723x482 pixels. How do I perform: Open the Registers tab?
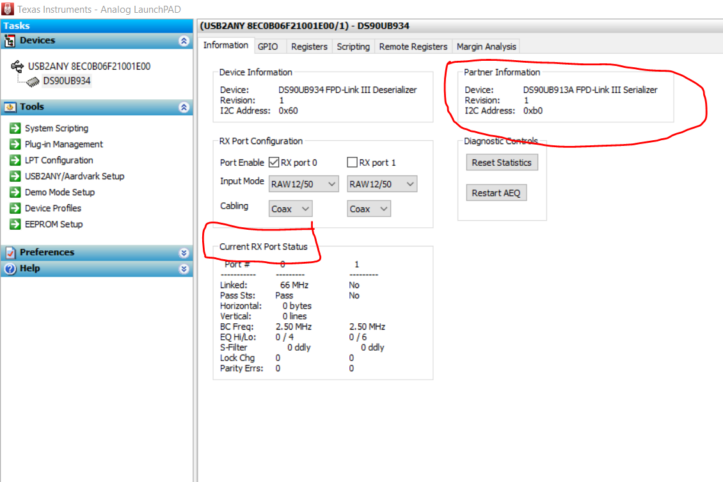point(310,47)
